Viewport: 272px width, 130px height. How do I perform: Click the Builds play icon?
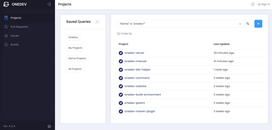pyautogui.click(x=6, y=45)
